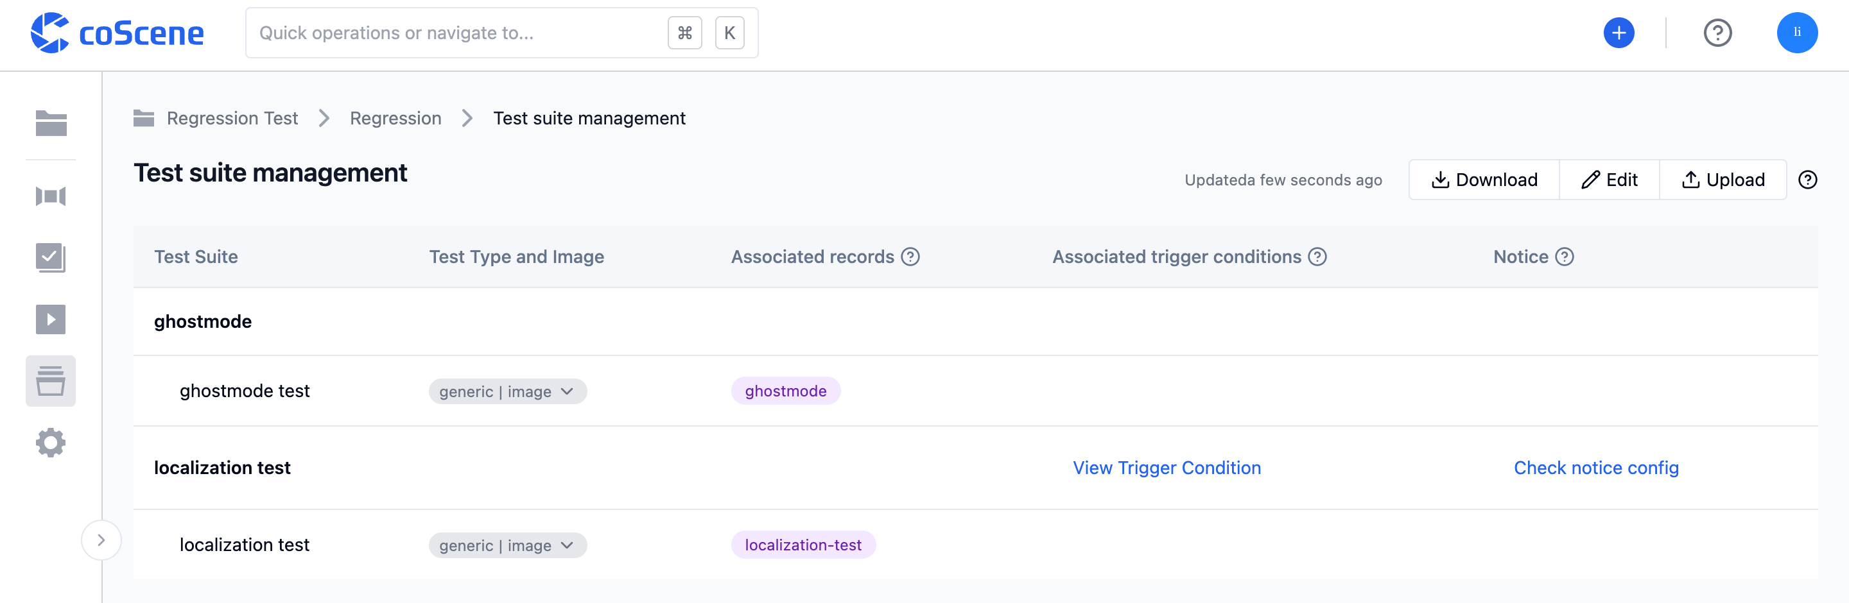
Task: Click the ghostmode record tag
Action: [785, 391]
